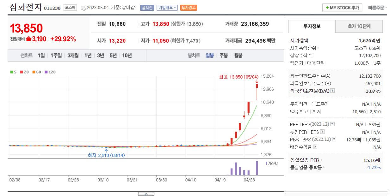Select 3년 line chart period

coord(101,56)
